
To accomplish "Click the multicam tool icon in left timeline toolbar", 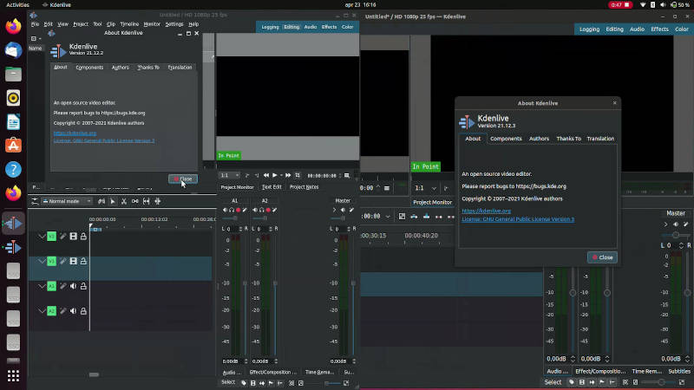I will (x=158, y=201).
